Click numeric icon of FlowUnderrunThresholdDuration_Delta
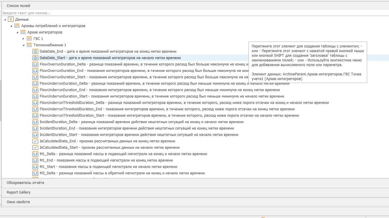This screenshot has height=218, width=389. pos(35,102)
